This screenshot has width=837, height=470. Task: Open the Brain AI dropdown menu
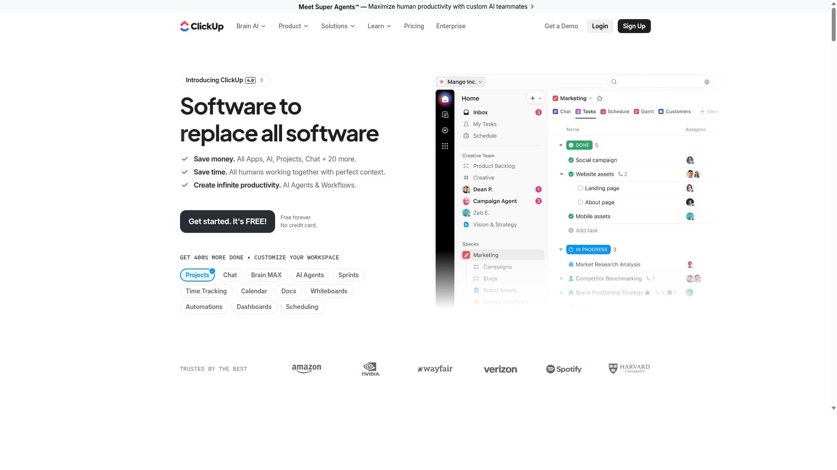[251, 26]
